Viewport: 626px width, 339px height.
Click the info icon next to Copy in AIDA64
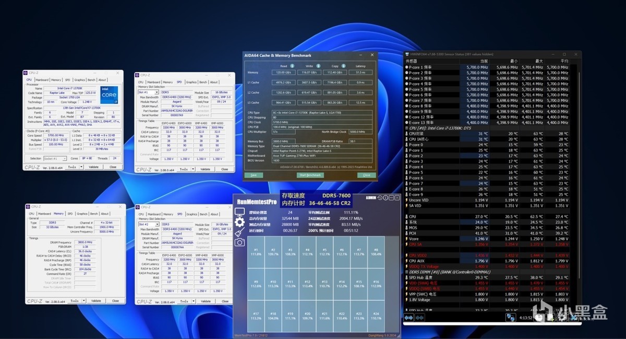pos(343,66)
